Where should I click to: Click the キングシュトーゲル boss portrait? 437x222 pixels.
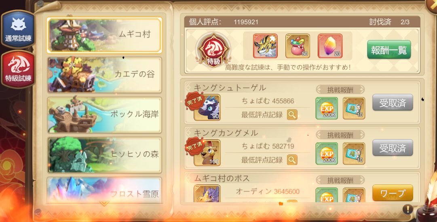tap(207, 108)
